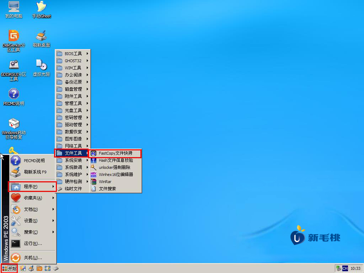Open DiskGenius分区工具 desktop icon

click(x=14, y=41)
